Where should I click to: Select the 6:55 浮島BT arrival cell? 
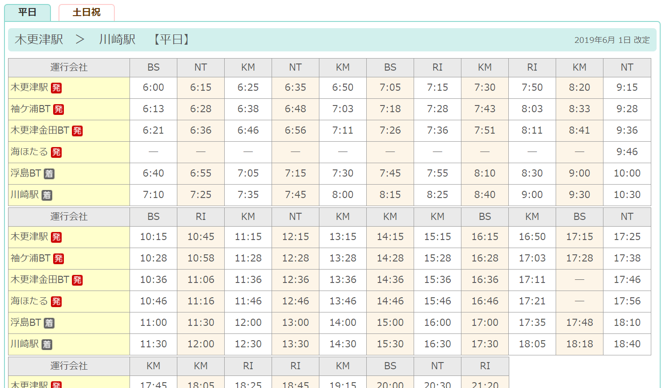[x=201, y=173]
